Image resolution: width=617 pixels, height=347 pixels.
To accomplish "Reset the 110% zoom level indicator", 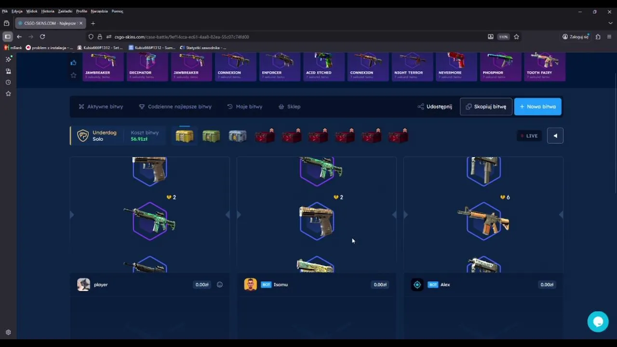I will (x=503, y=37).
